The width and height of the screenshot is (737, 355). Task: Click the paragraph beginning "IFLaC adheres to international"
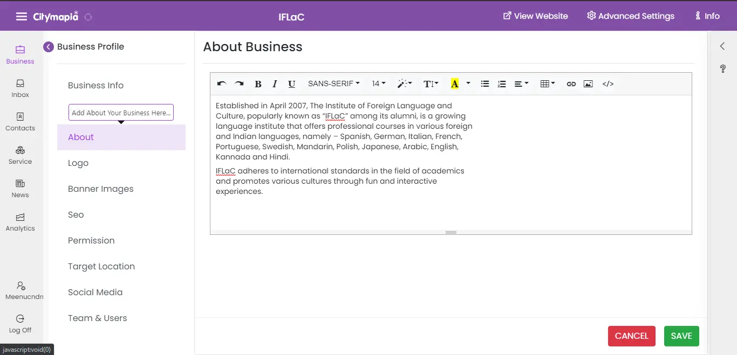[x=340, y=181]
